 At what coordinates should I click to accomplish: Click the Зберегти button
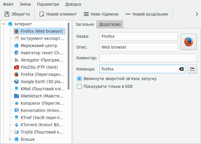click(x=17, y=14)
